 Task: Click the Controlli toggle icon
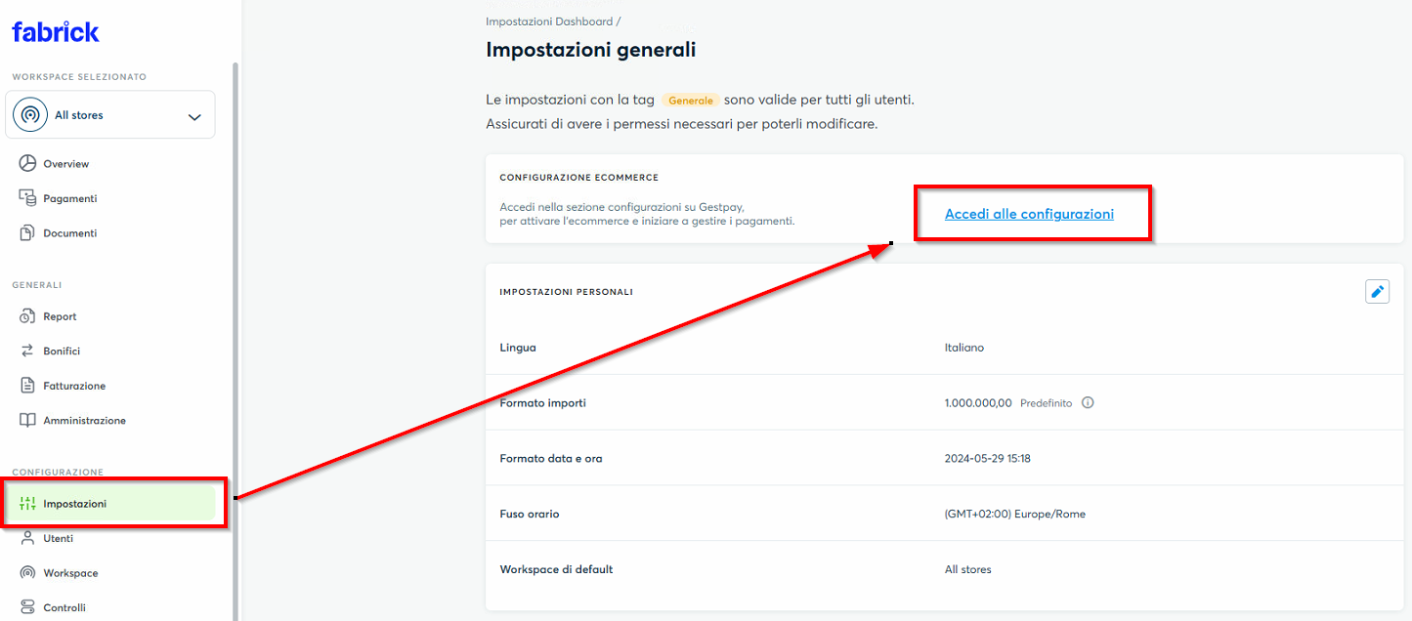coord(27,607)
